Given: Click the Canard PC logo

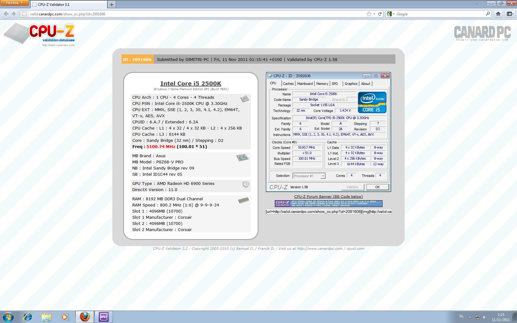Looking at the screenshot, I should (482, 33).
